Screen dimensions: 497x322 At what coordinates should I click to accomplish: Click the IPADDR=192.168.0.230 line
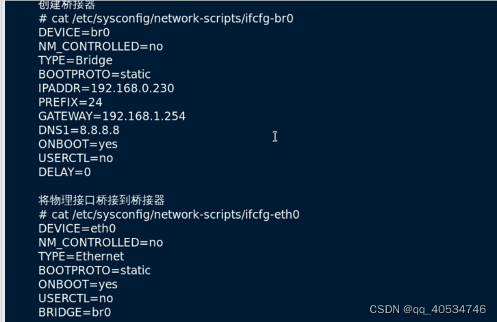click(x=106, y=88)
